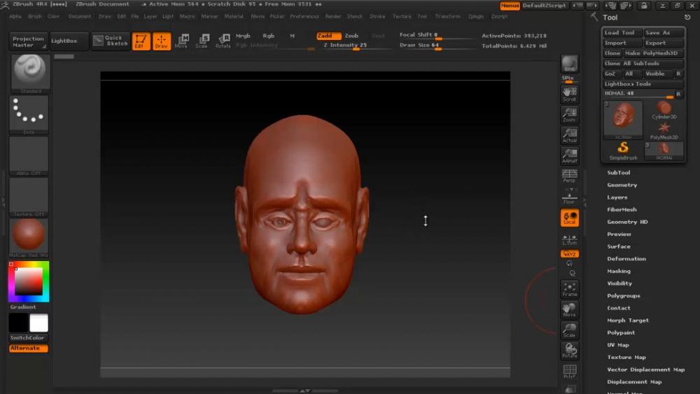This screenshot has width=700, height=394.
Task: Expand the SubTool palette section
Action: pos(619,173)
